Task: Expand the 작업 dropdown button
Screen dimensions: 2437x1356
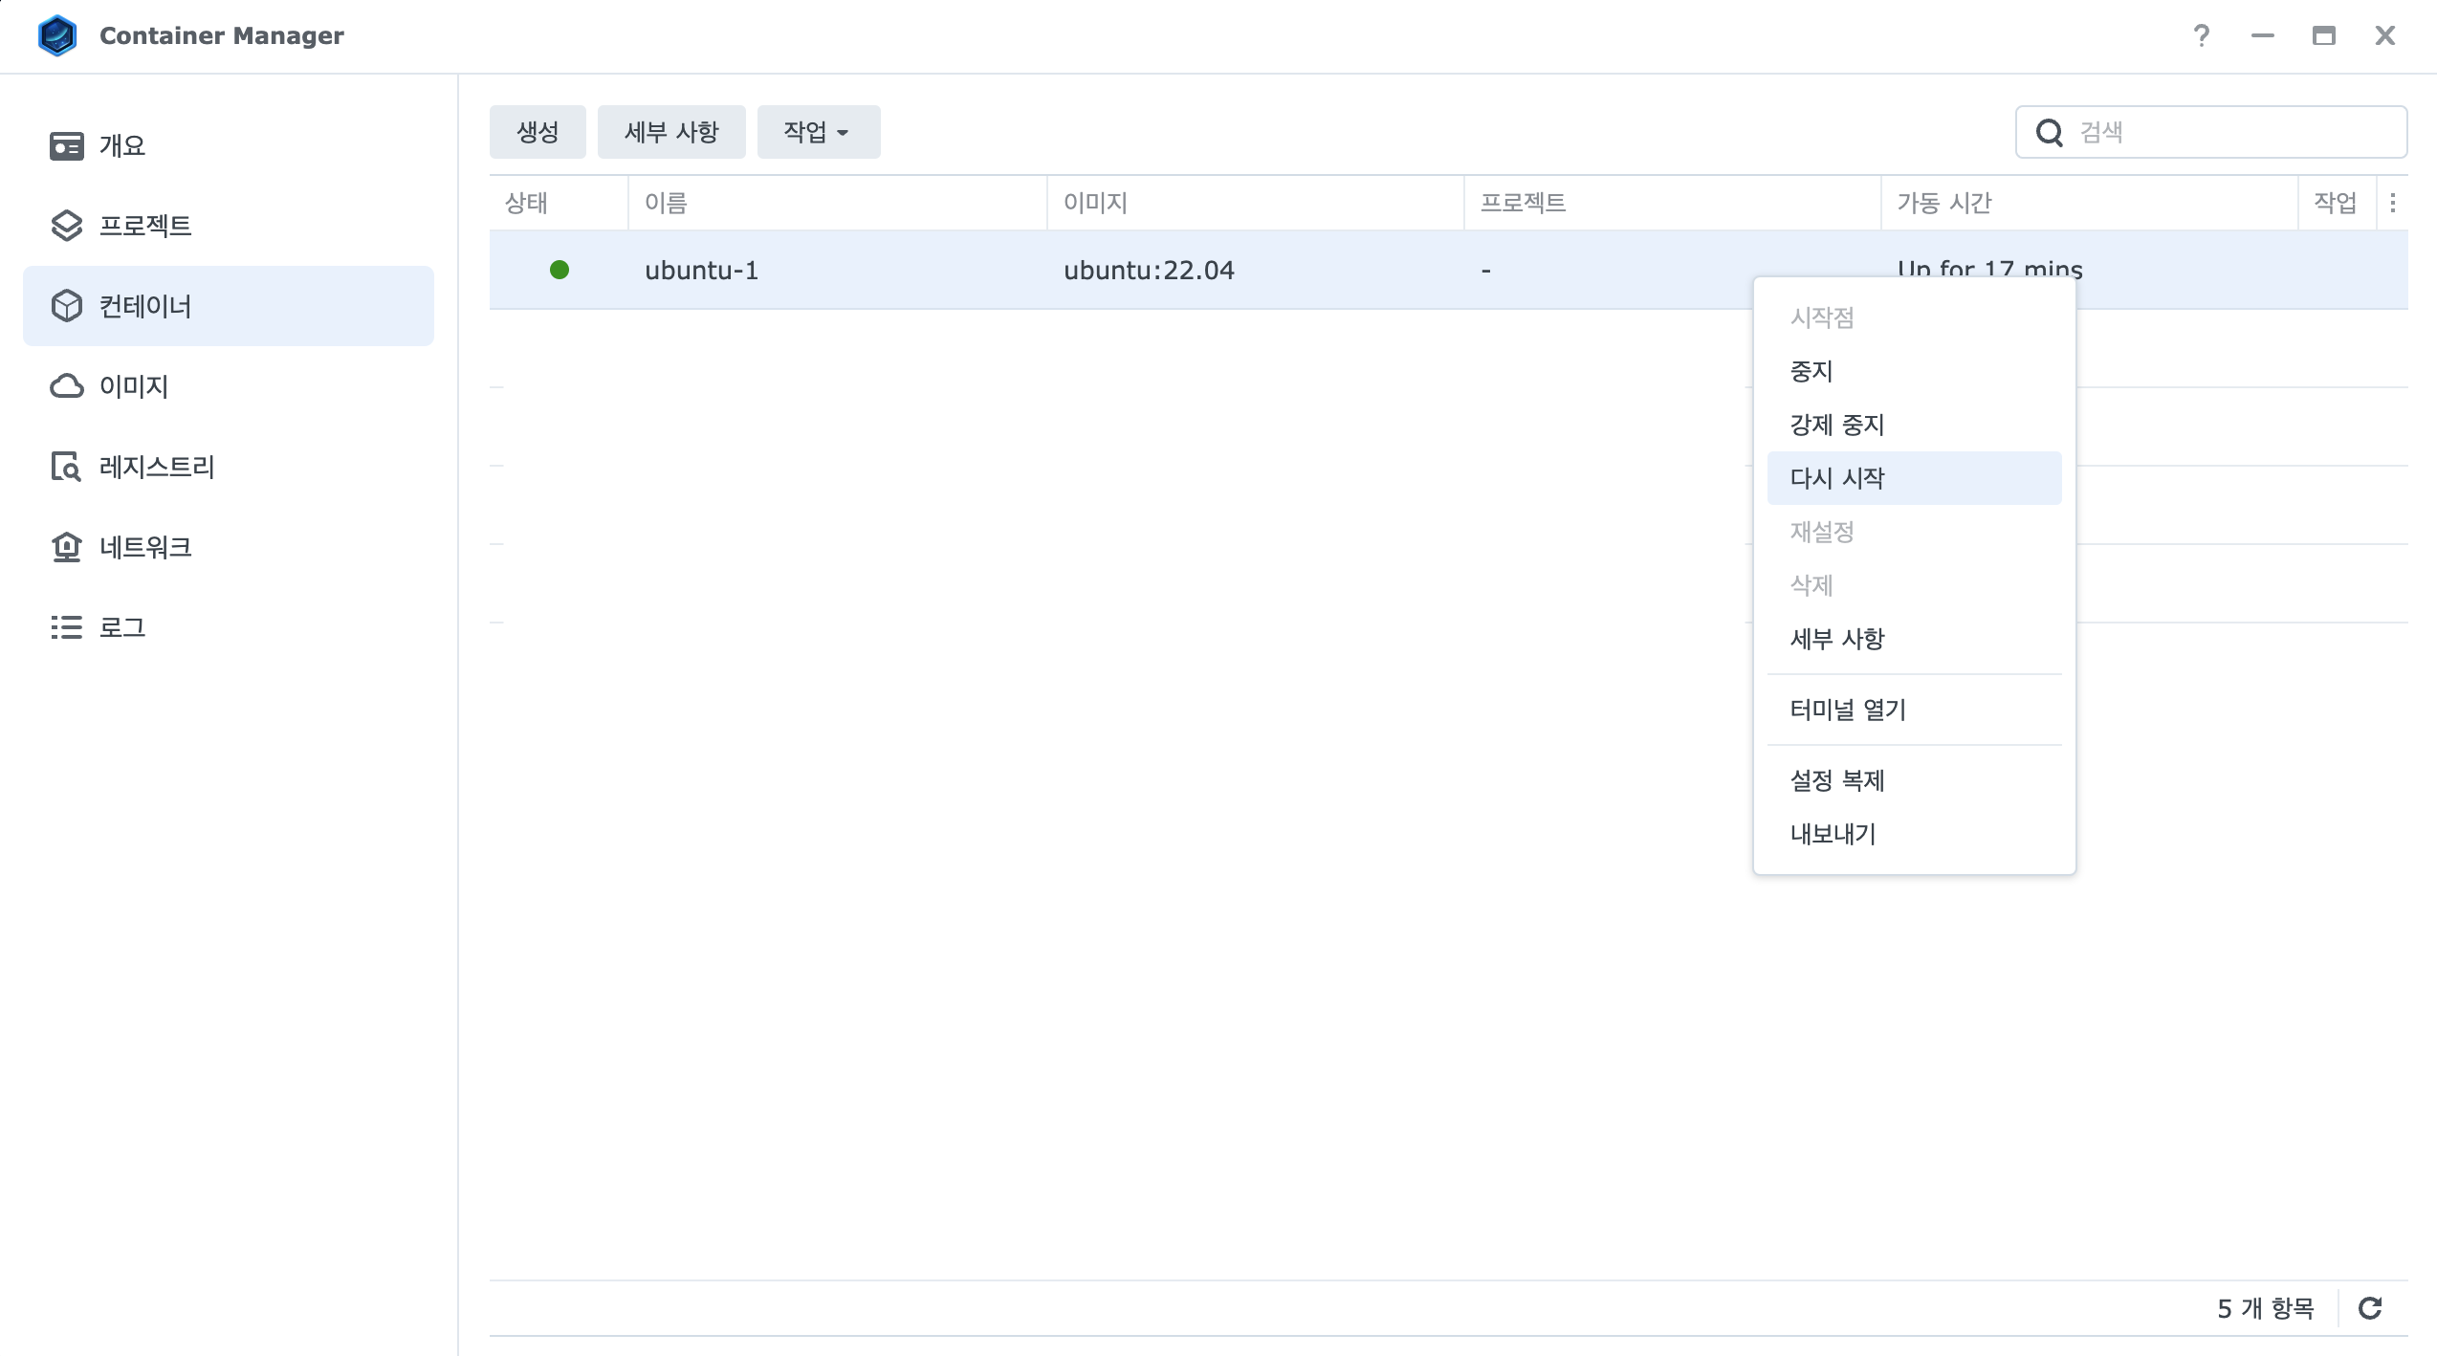Action: [x=818, y=132]
